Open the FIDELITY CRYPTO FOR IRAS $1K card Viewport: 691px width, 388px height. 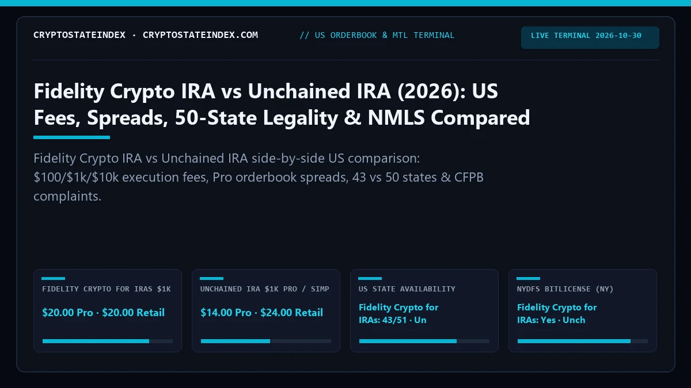(108, 310)
